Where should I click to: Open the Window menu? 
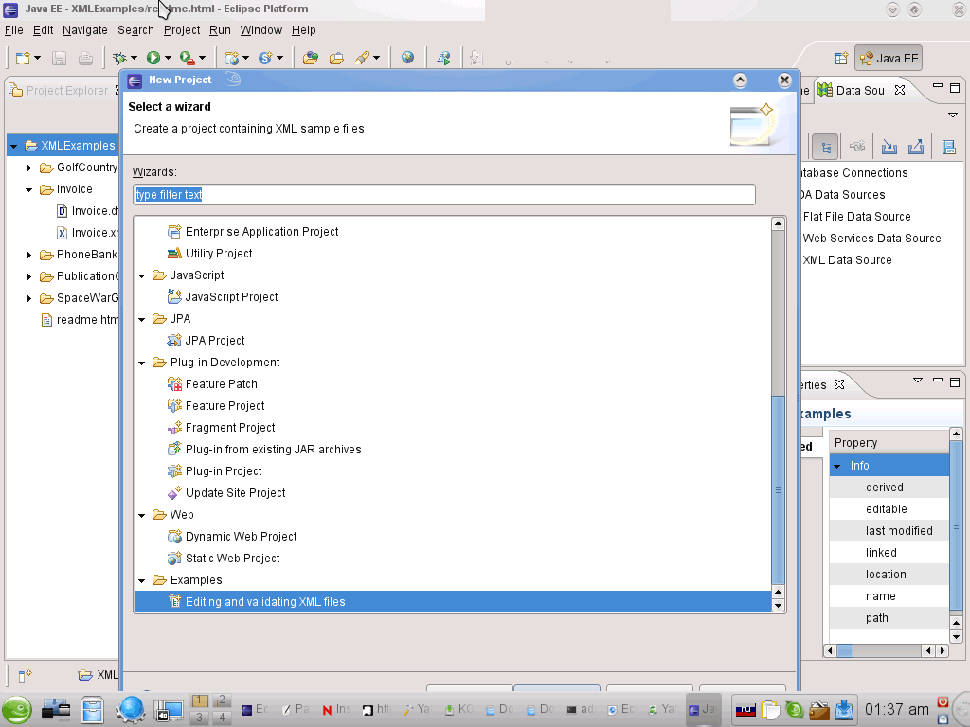click(x=261, y=30)
